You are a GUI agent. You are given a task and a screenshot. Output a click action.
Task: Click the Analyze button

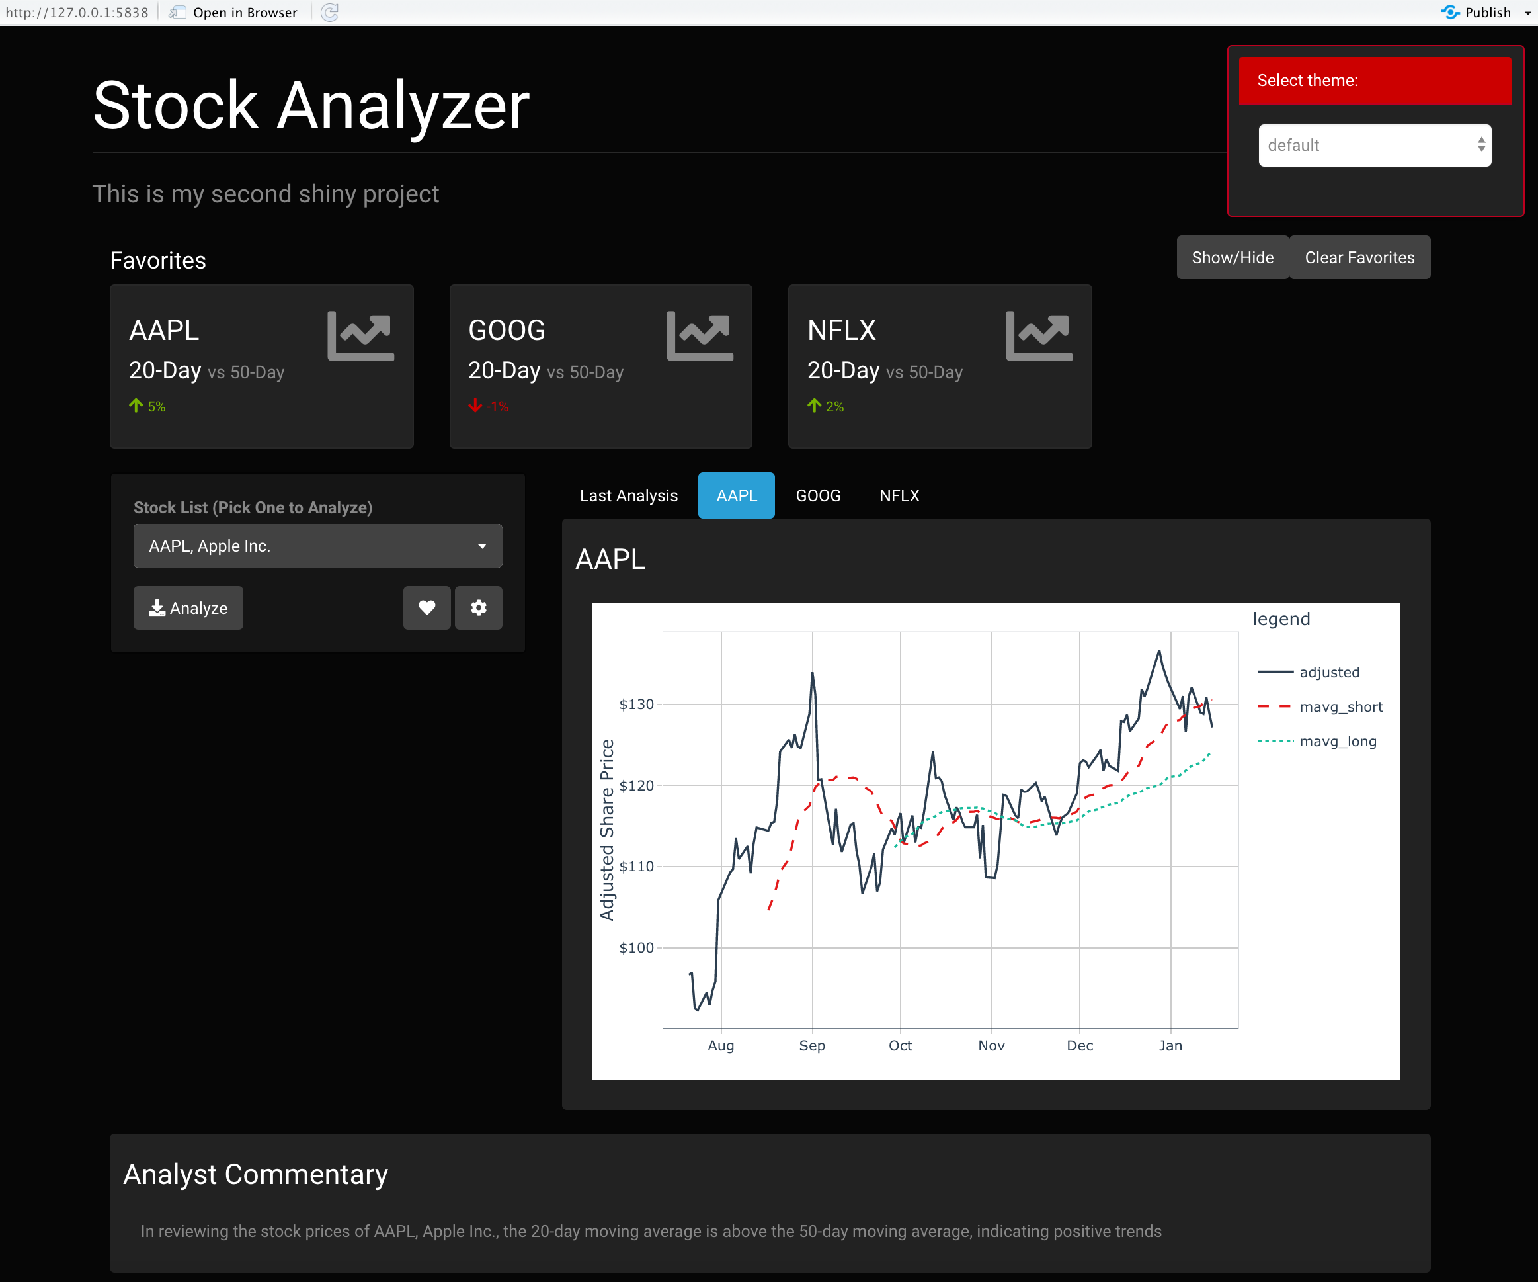coord(188,607)
